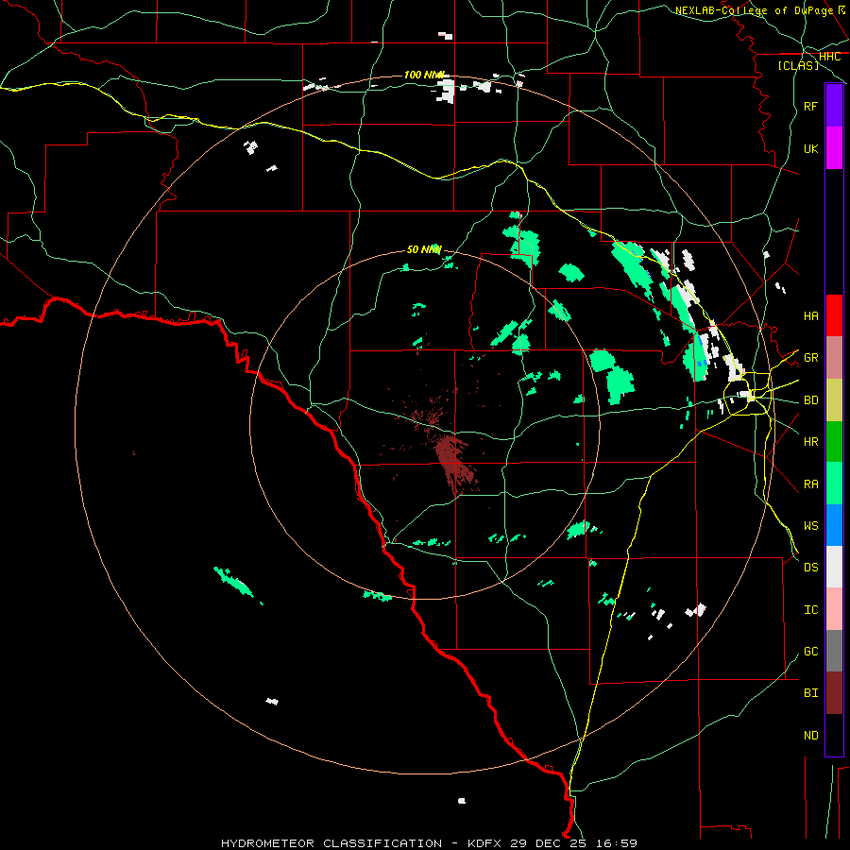The height and width of the screenshot is (850, 850).
Task: Click the [CLAS] label
Action: 798,65
